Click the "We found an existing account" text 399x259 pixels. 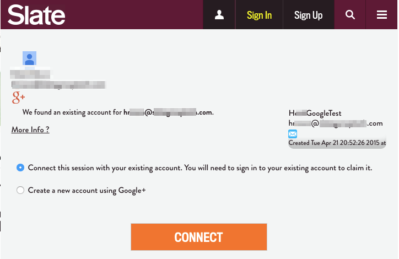click(72, 112)
